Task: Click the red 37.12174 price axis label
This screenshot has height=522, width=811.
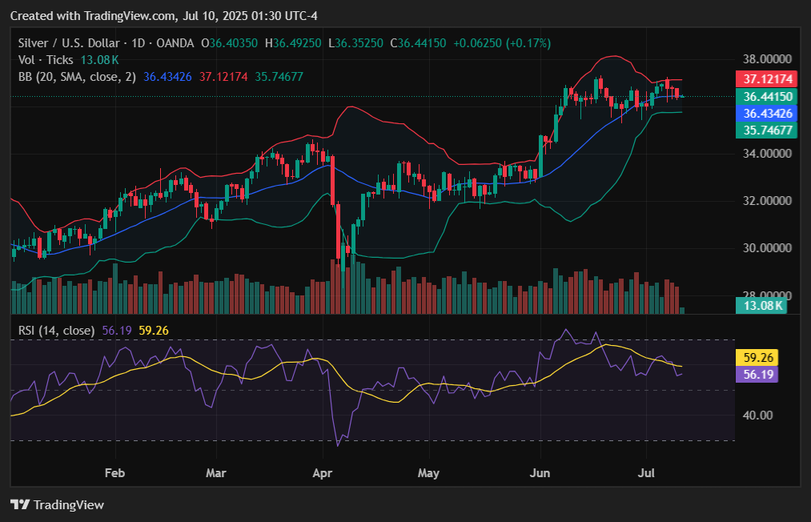Action: (766, 79)
